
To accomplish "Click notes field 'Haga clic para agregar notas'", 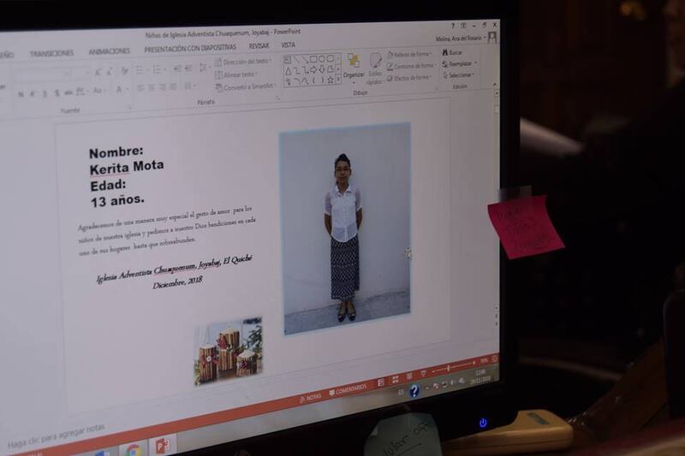I will click(57, 435).
